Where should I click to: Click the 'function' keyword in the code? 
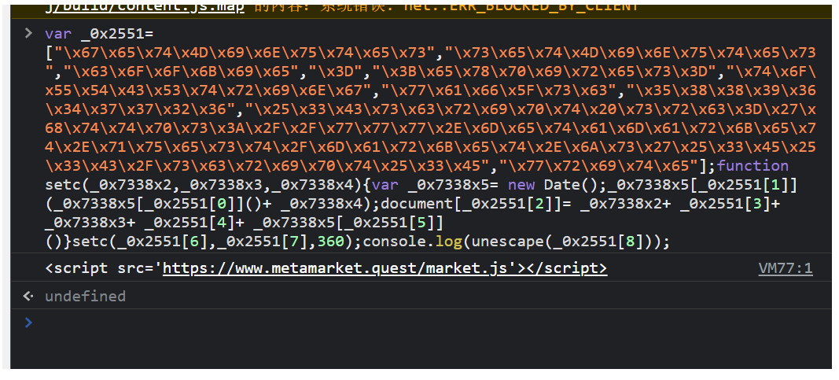click(753, 165)
